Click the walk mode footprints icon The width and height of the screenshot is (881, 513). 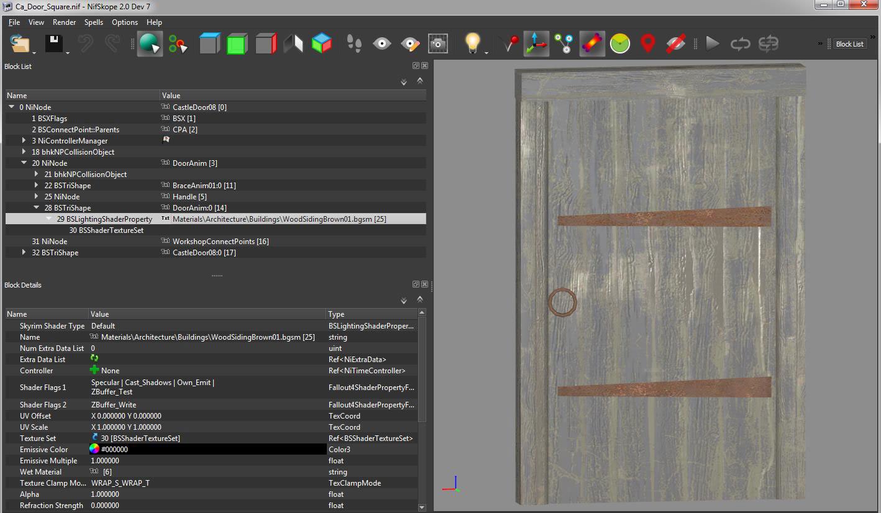(x=354, y=44)
